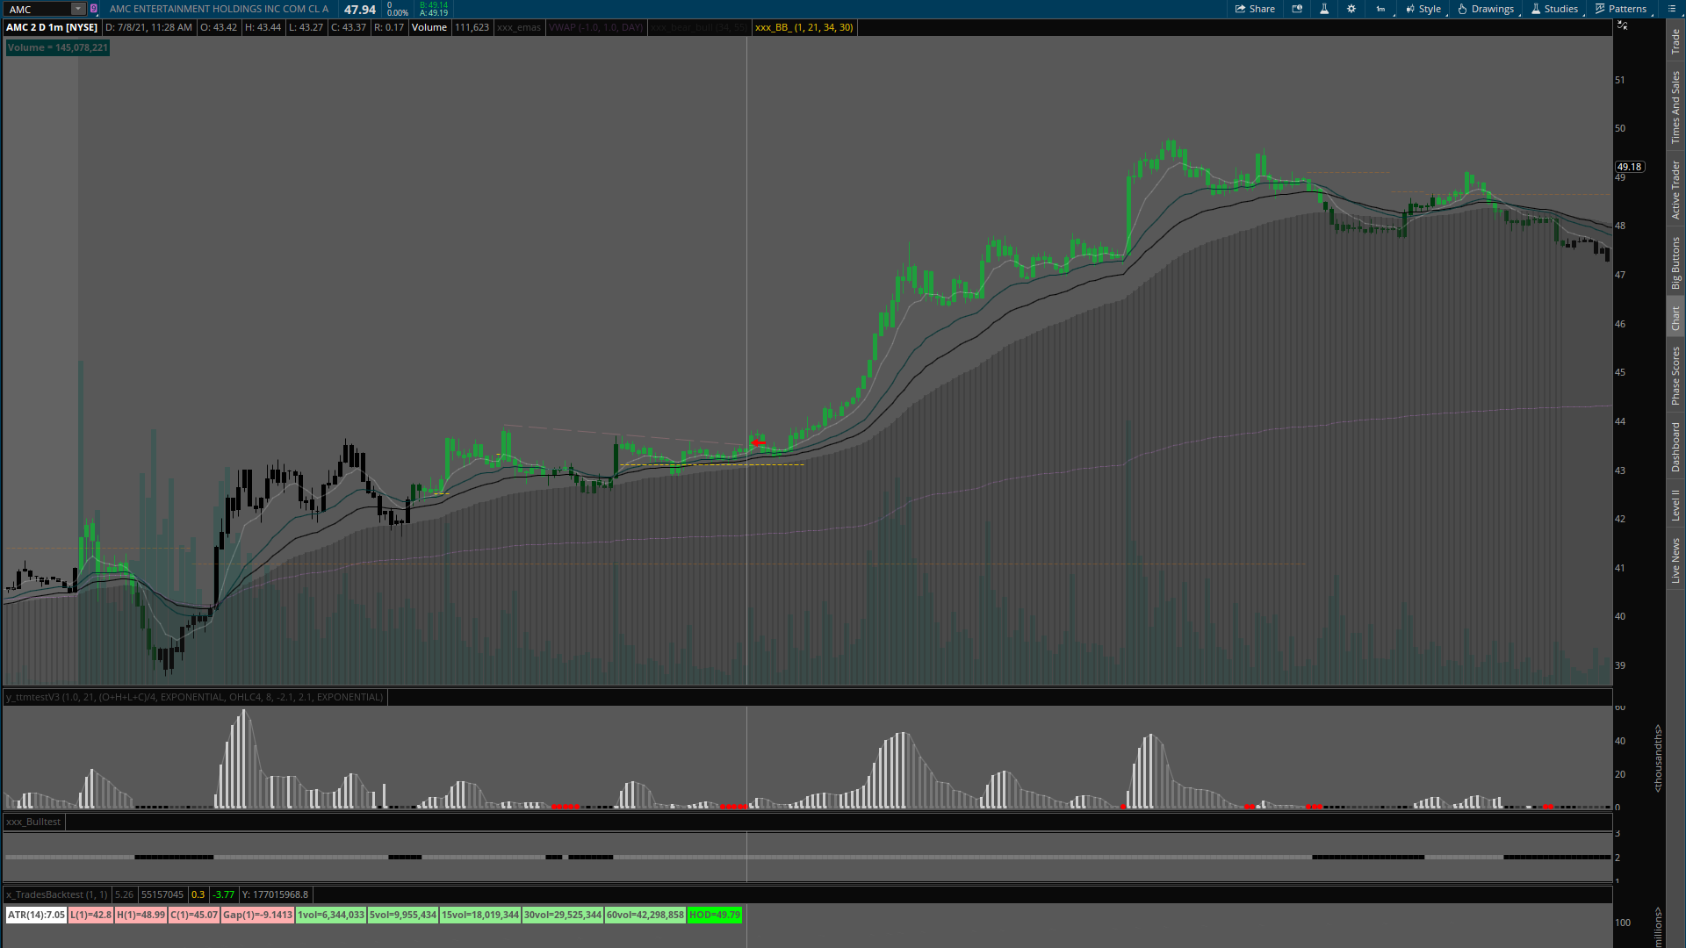Image resolution: width=1686 pixels, height=948 pixels.
Task: Open the Patterns menu
Action: [x=1621, y=9]
